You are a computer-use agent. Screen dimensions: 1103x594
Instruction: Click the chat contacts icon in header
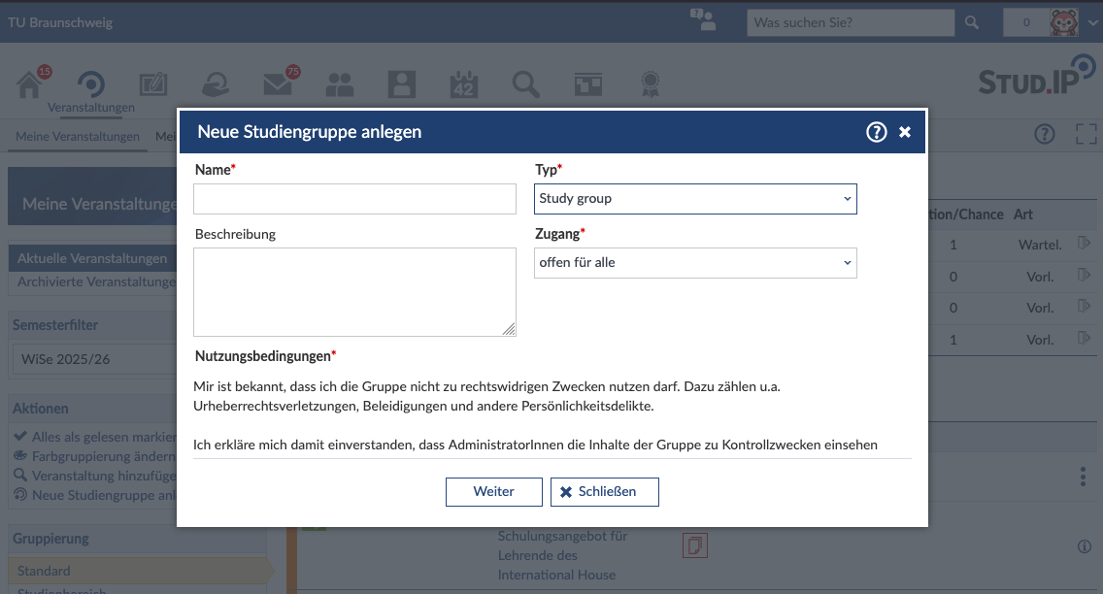click(703, 19)
